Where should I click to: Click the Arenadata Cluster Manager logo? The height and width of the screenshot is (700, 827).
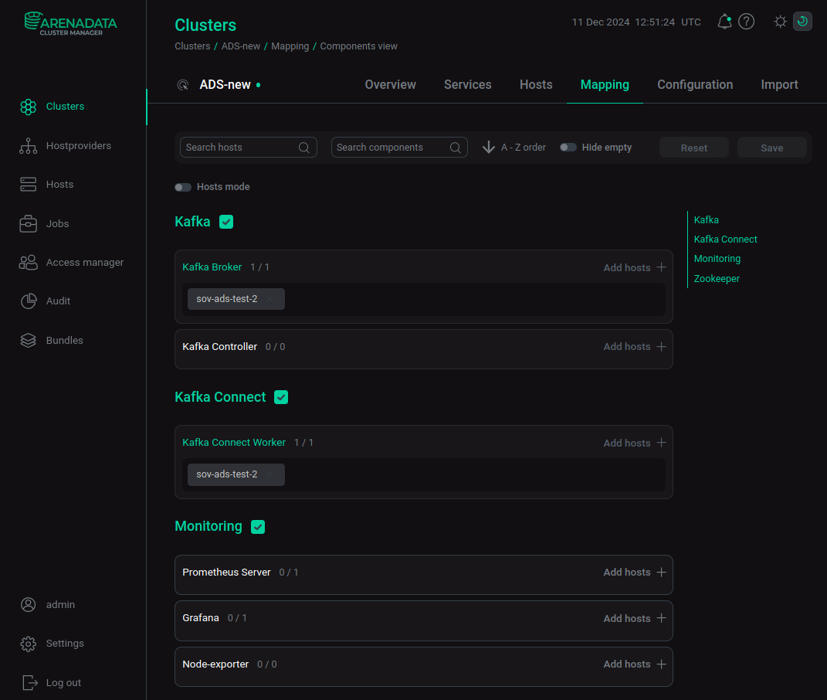tap(71, 24)
